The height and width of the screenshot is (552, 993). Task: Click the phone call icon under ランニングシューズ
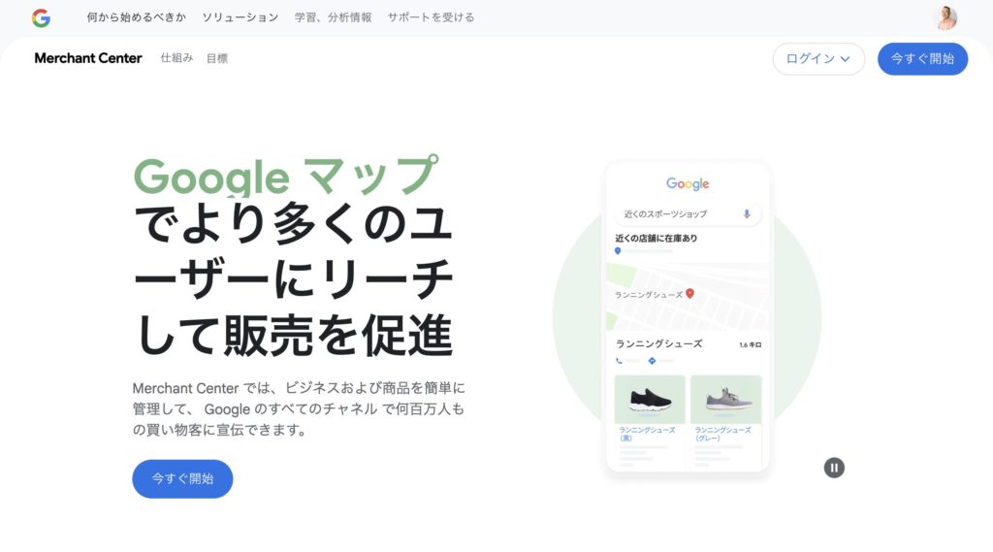[619, 361]
